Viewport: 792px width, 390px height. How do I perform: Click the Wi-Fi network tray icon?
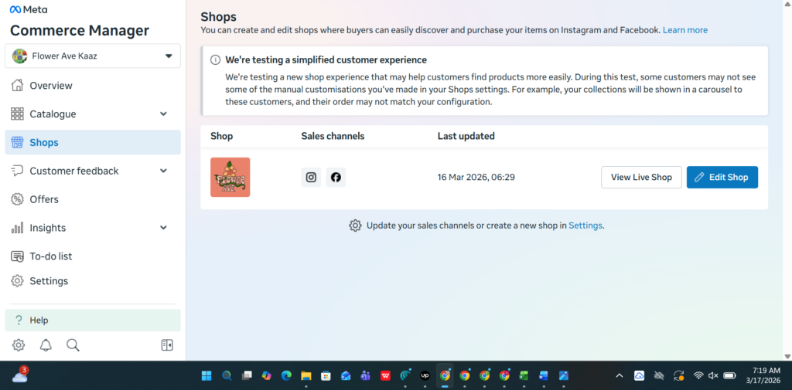(698, 375)
